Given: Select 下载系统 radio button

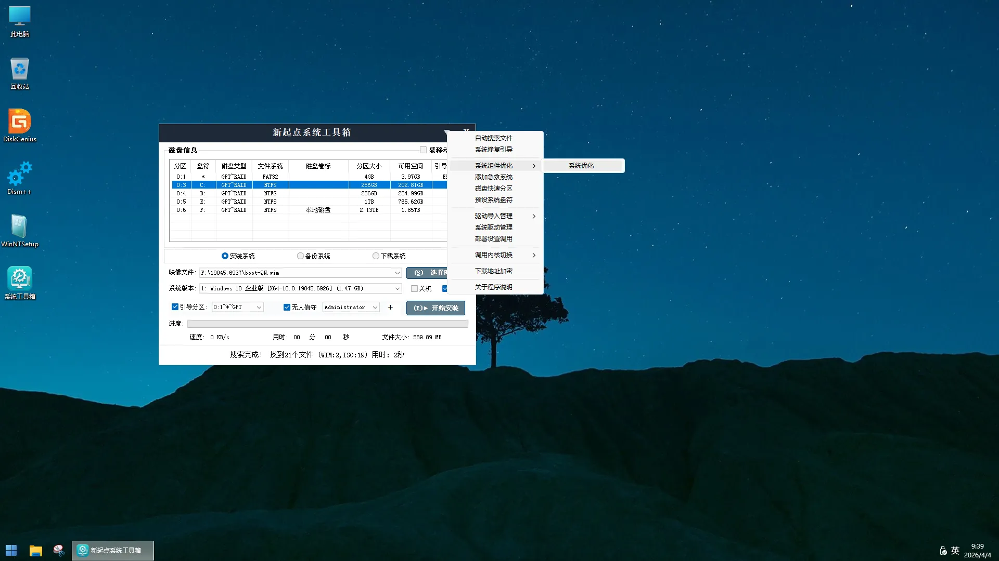Looking at the screenshot, I should click(x=376, y=256).
